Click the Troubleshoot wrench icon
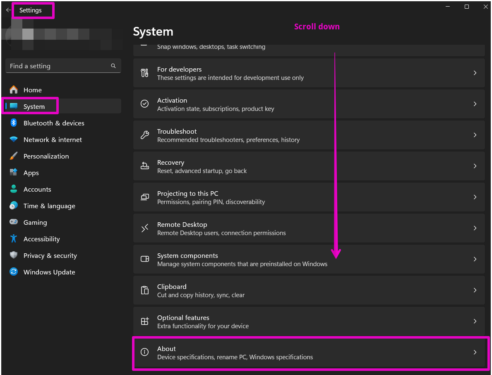This screenshot has height=375, width=492. tap(145, 135)
